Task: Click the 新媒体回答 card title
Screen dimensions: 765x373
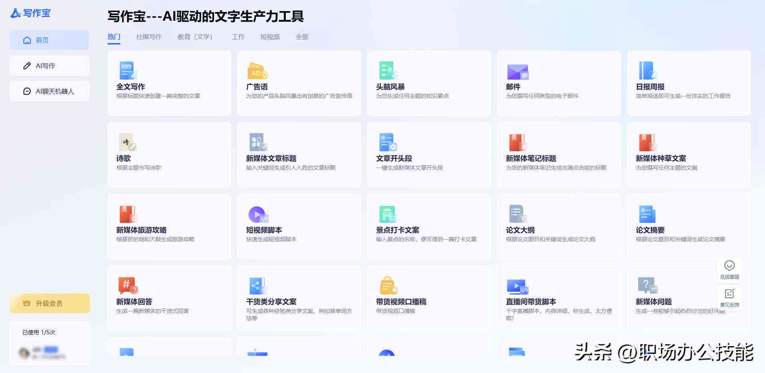Action: tap(134, 302)
